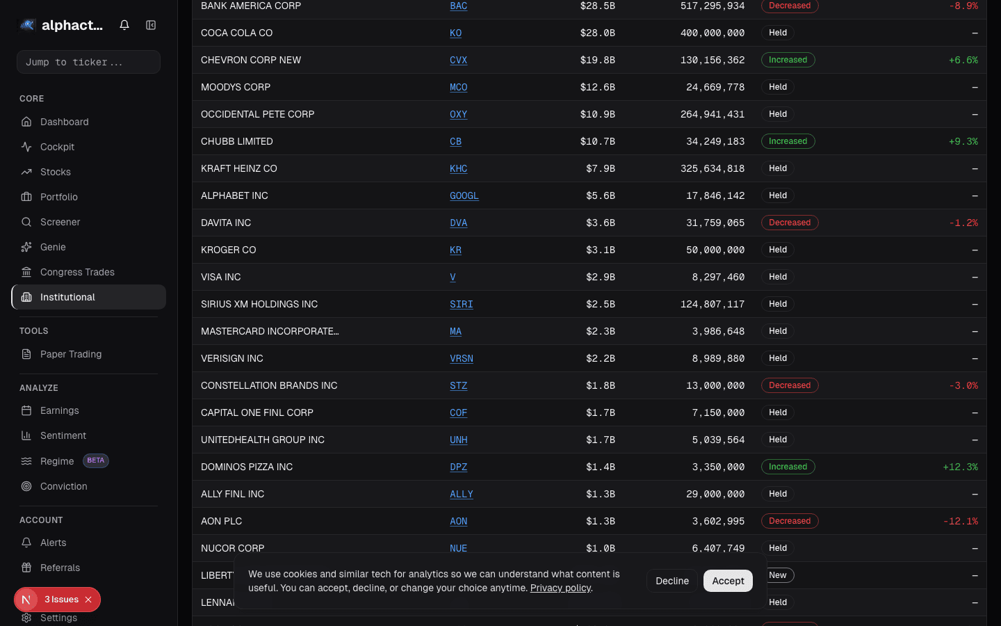Collapse the sidebar with the panel toggle icon

(x=151, y=24)
